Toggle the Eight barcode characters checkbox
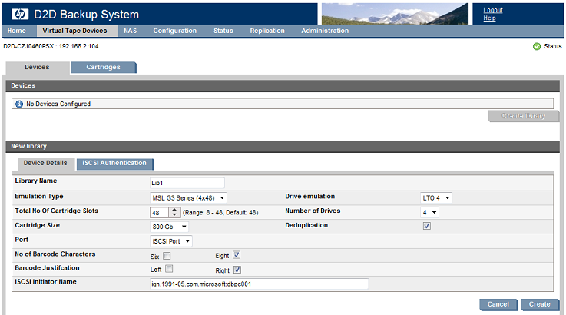The height and width of the screenshot is (315, 566). click(x=237, y=255)
